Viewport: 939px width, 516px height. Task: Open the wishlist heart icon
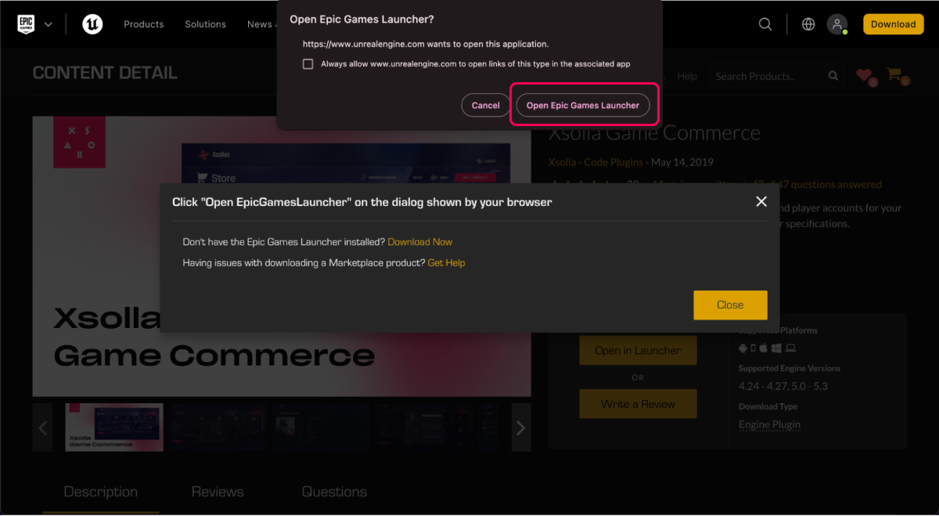[864, 76]
